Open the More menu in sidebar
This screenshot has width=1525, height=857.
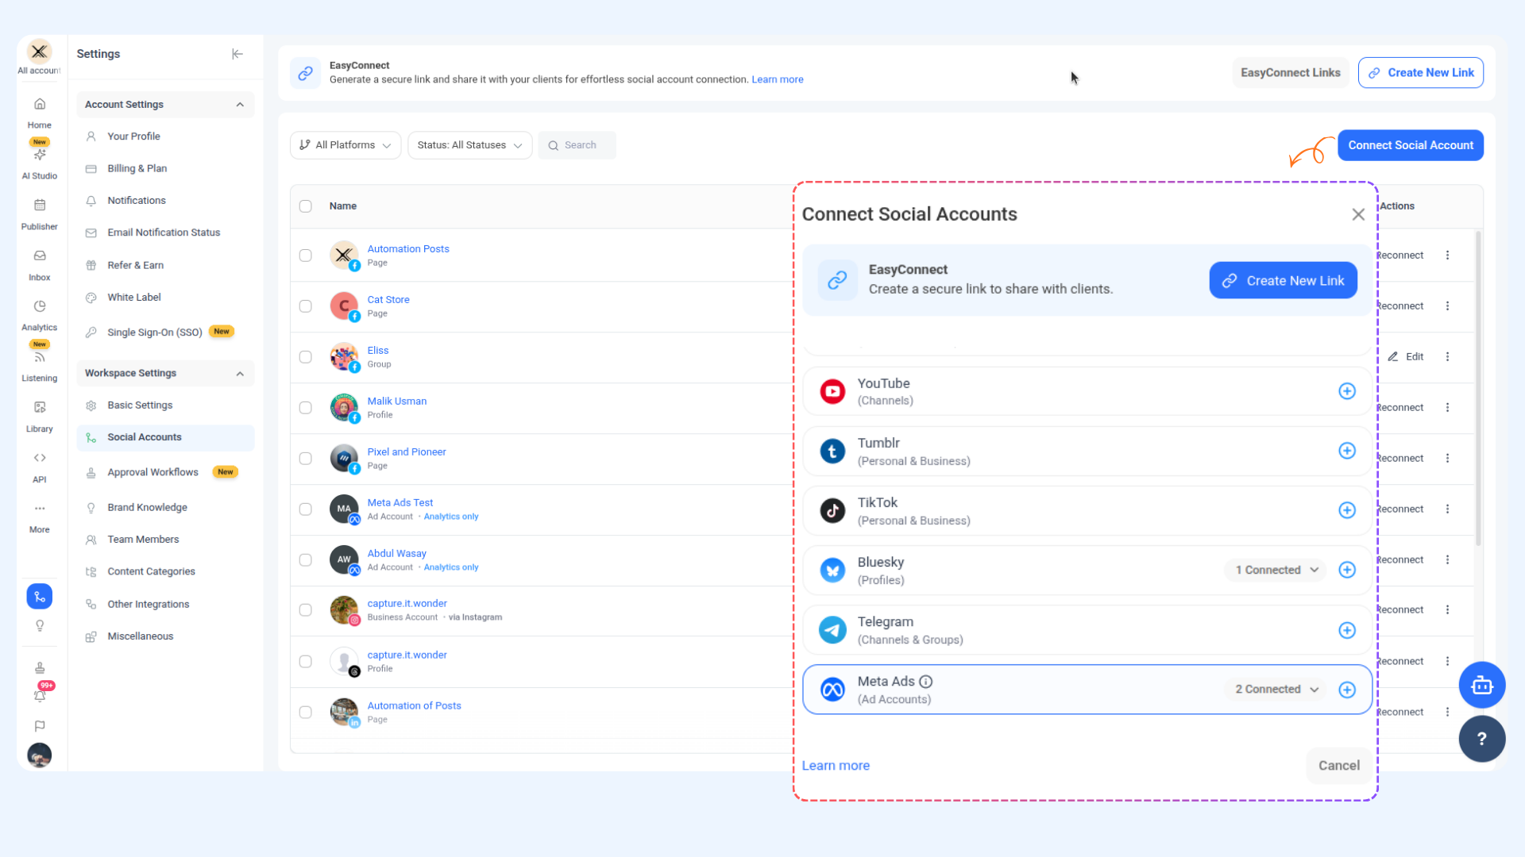tap(40, 509)
